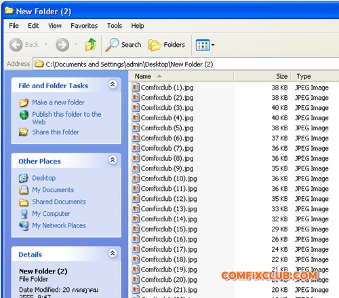Click the Make a new folder icon
Image resolution: width=339 pixels, height=298 pixels.
pyautogui.click(x=24, y=103)
